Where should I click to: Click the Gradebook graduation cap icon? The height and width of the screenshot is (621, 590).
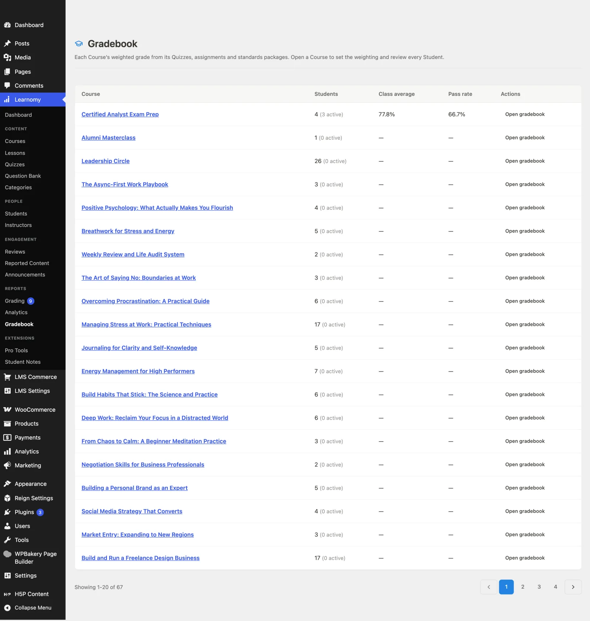[x=79, y=43]
